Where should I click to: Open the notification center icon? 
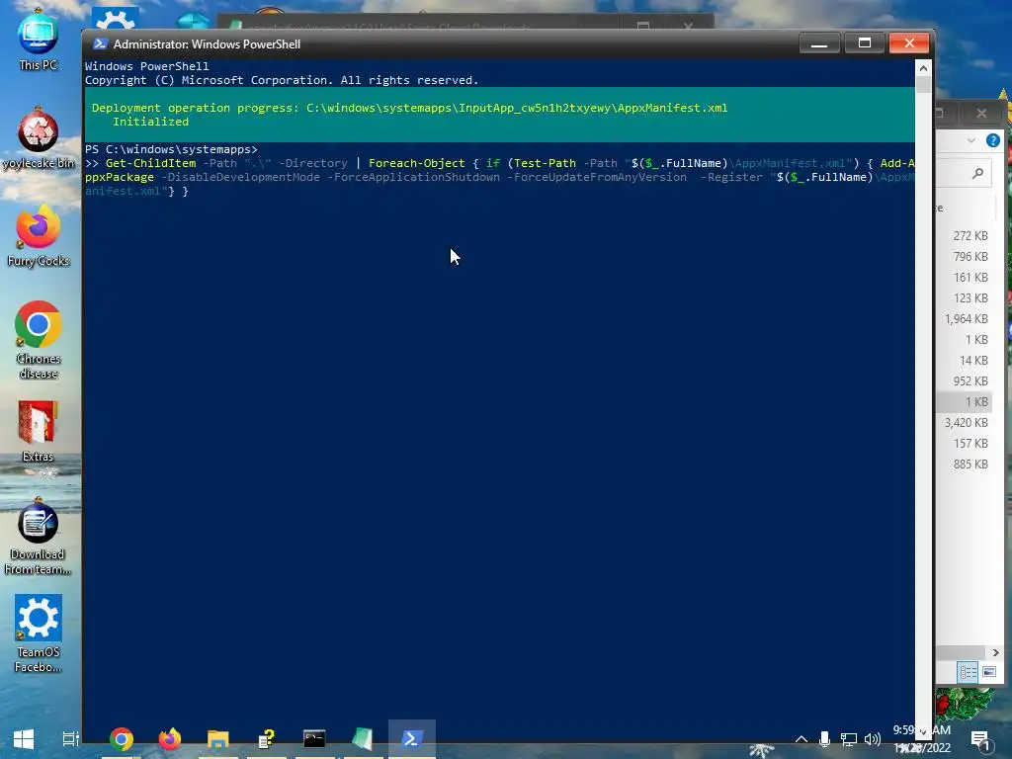tap(980, 741)
